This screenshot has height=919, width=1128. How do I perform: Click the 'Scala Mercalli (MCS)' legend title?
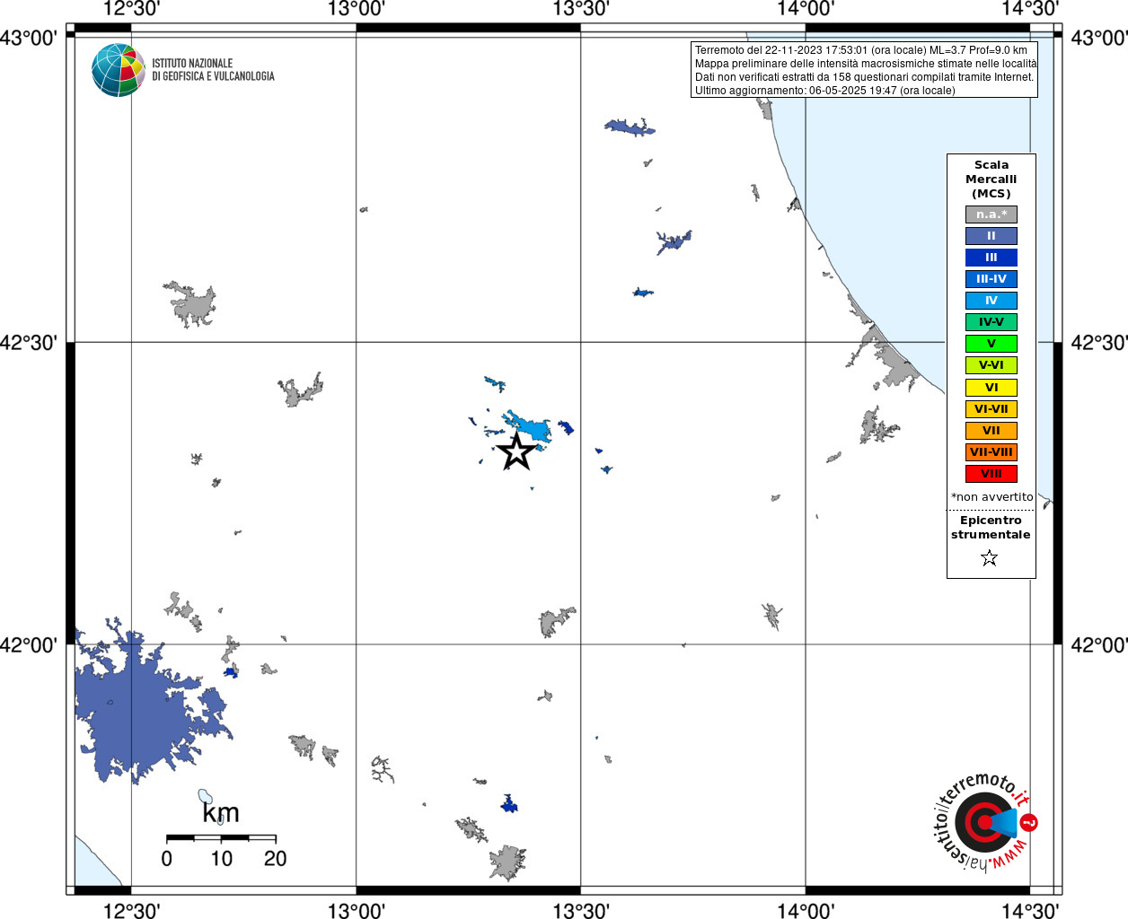(x=991, y=179)
